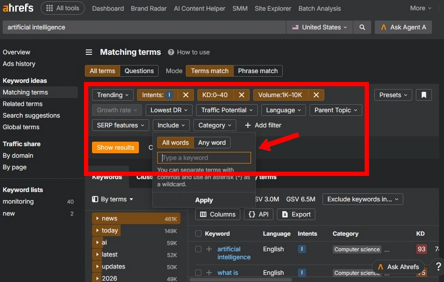
Task: Click the plus Add filter button
Action: tap(263, 125)
